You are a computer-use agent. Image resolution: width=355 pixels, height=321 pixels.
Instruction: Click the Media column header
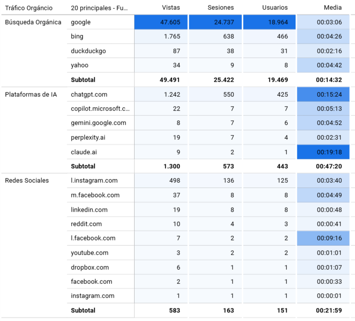(x=333, y=8)
